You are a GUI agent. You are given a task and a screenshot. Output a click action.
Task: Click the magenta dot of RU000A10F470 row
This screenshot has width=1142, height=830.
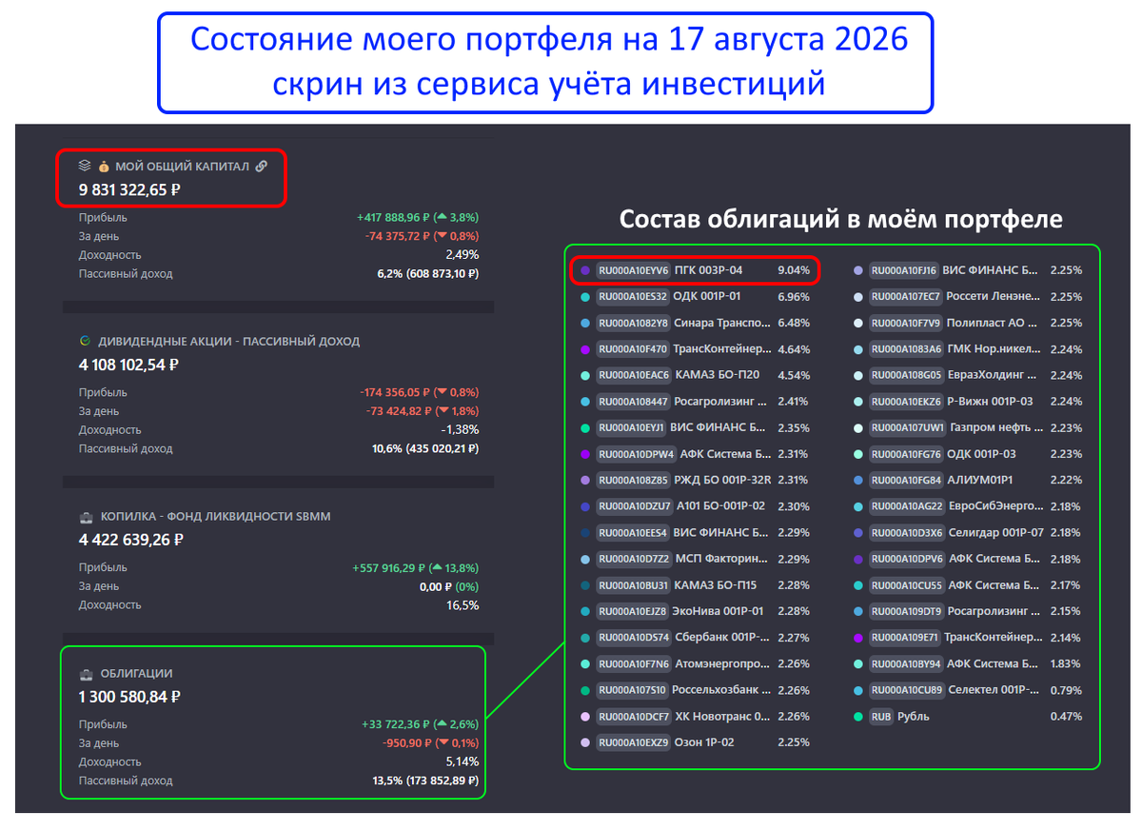coord(584,349)
